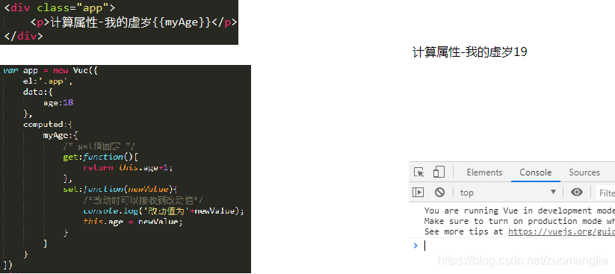Open the vuejs.org guide link
Screen dimensions: 615x274
click(x=562, y=231)
